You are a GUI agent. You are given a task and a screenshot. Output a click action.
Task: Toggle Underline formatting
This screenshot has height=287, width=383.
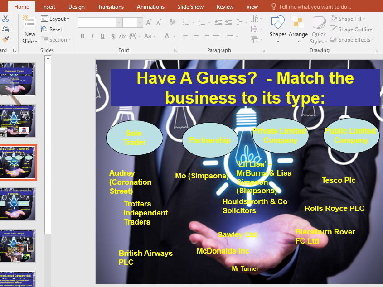pos(102,36)
